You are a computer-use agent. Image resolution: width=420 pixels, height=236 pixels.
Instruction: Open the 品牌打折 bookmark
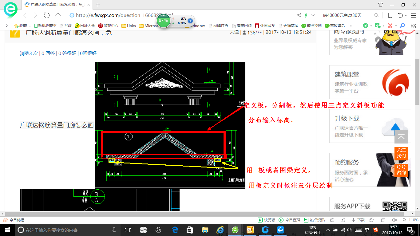[218, 26]
